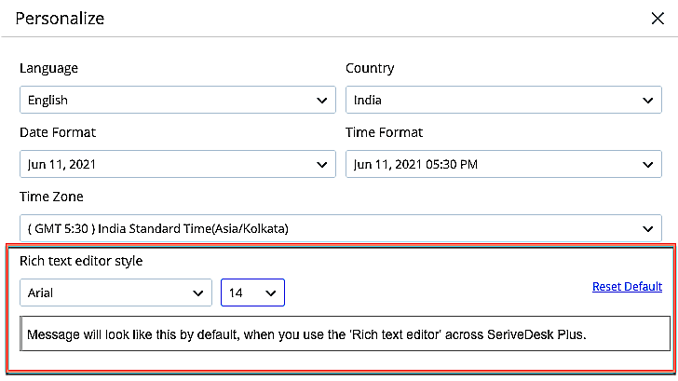Open the Date Format dropdown

click(177, 165)
